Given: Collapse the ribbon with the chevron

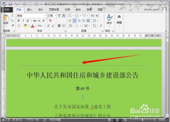Looking at the screenshot, I should (166, 31).
